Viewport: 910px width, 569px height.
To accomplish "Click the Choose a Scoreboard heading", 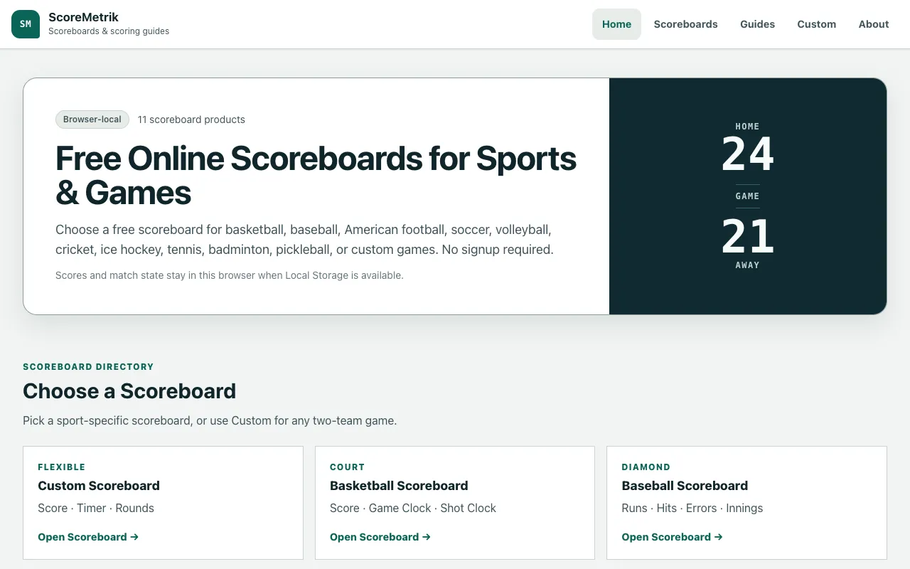I will (x=129, y=391).
